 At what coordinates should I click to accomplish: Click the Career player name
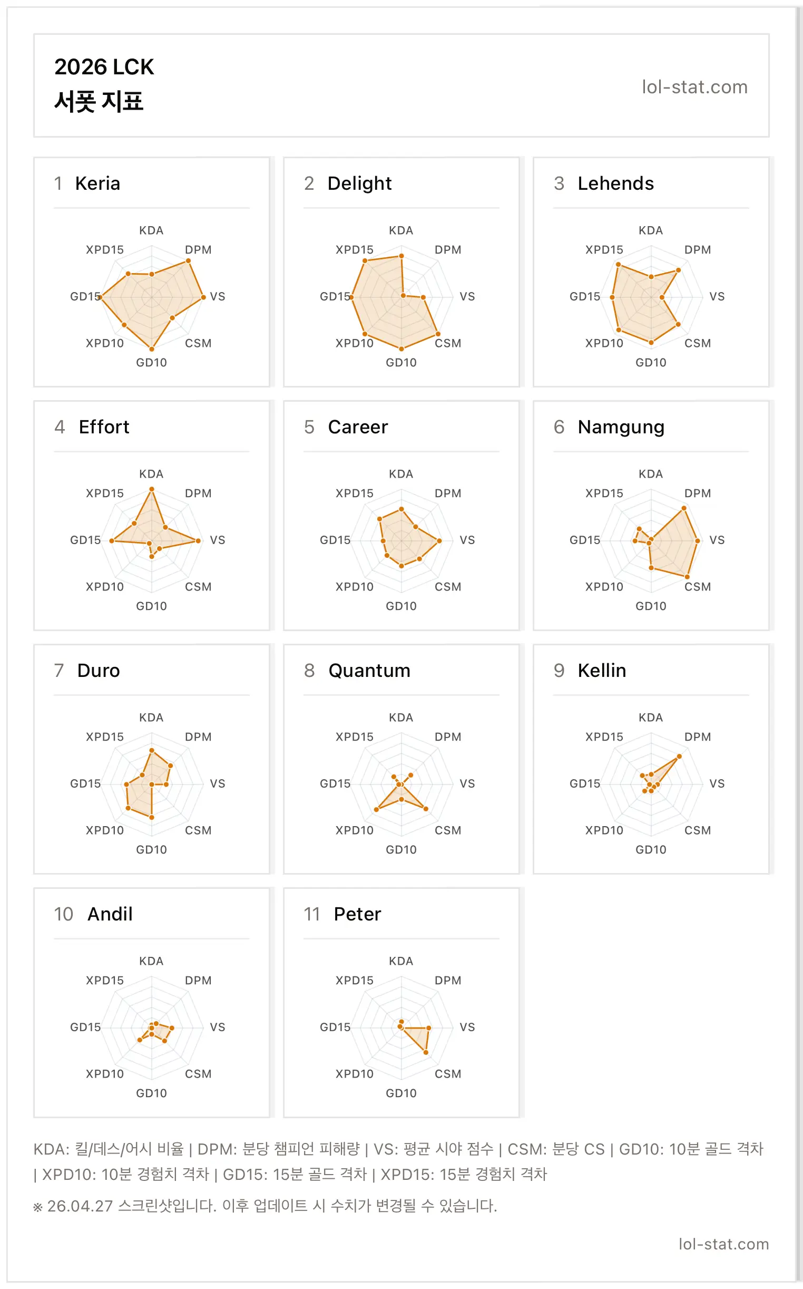pyautogui.click(x=358, y=427)
